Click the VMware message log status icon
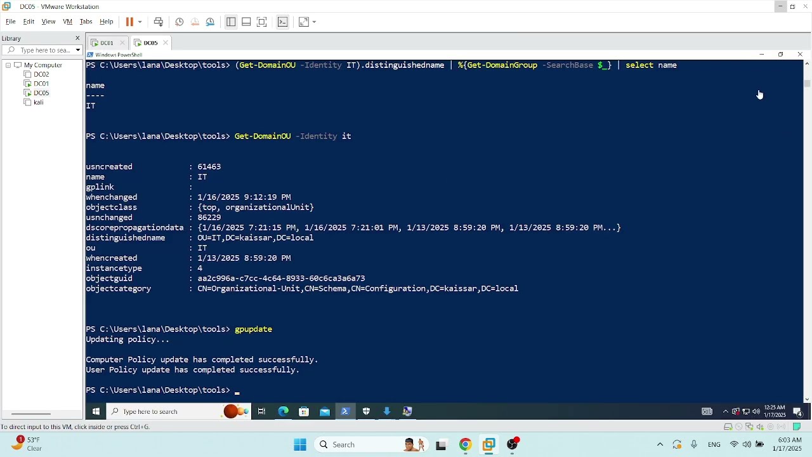 [797, 427]
